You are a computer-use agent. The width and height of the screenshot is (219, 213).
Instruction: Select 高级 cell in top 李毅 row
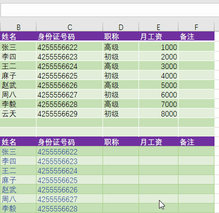pyautogui.click(x=121, y=103)
